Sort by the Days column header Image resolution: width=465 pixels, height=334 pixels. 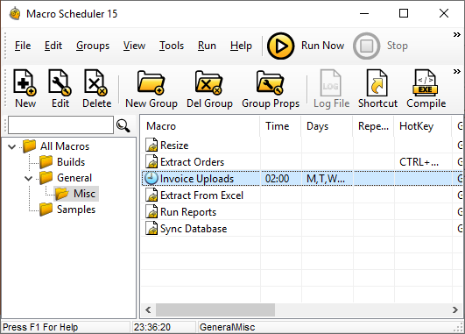click(x=327, y=126)
